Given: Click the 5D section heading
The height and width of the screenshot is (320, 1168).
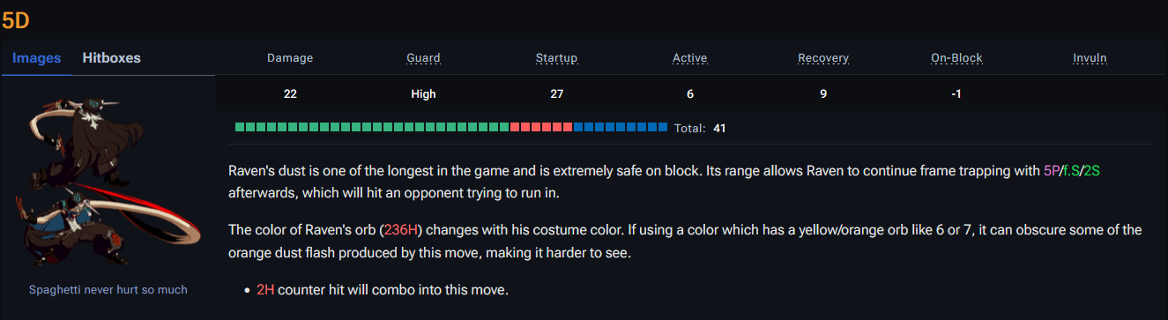Looking at the screenshot, I should (16, 21).
